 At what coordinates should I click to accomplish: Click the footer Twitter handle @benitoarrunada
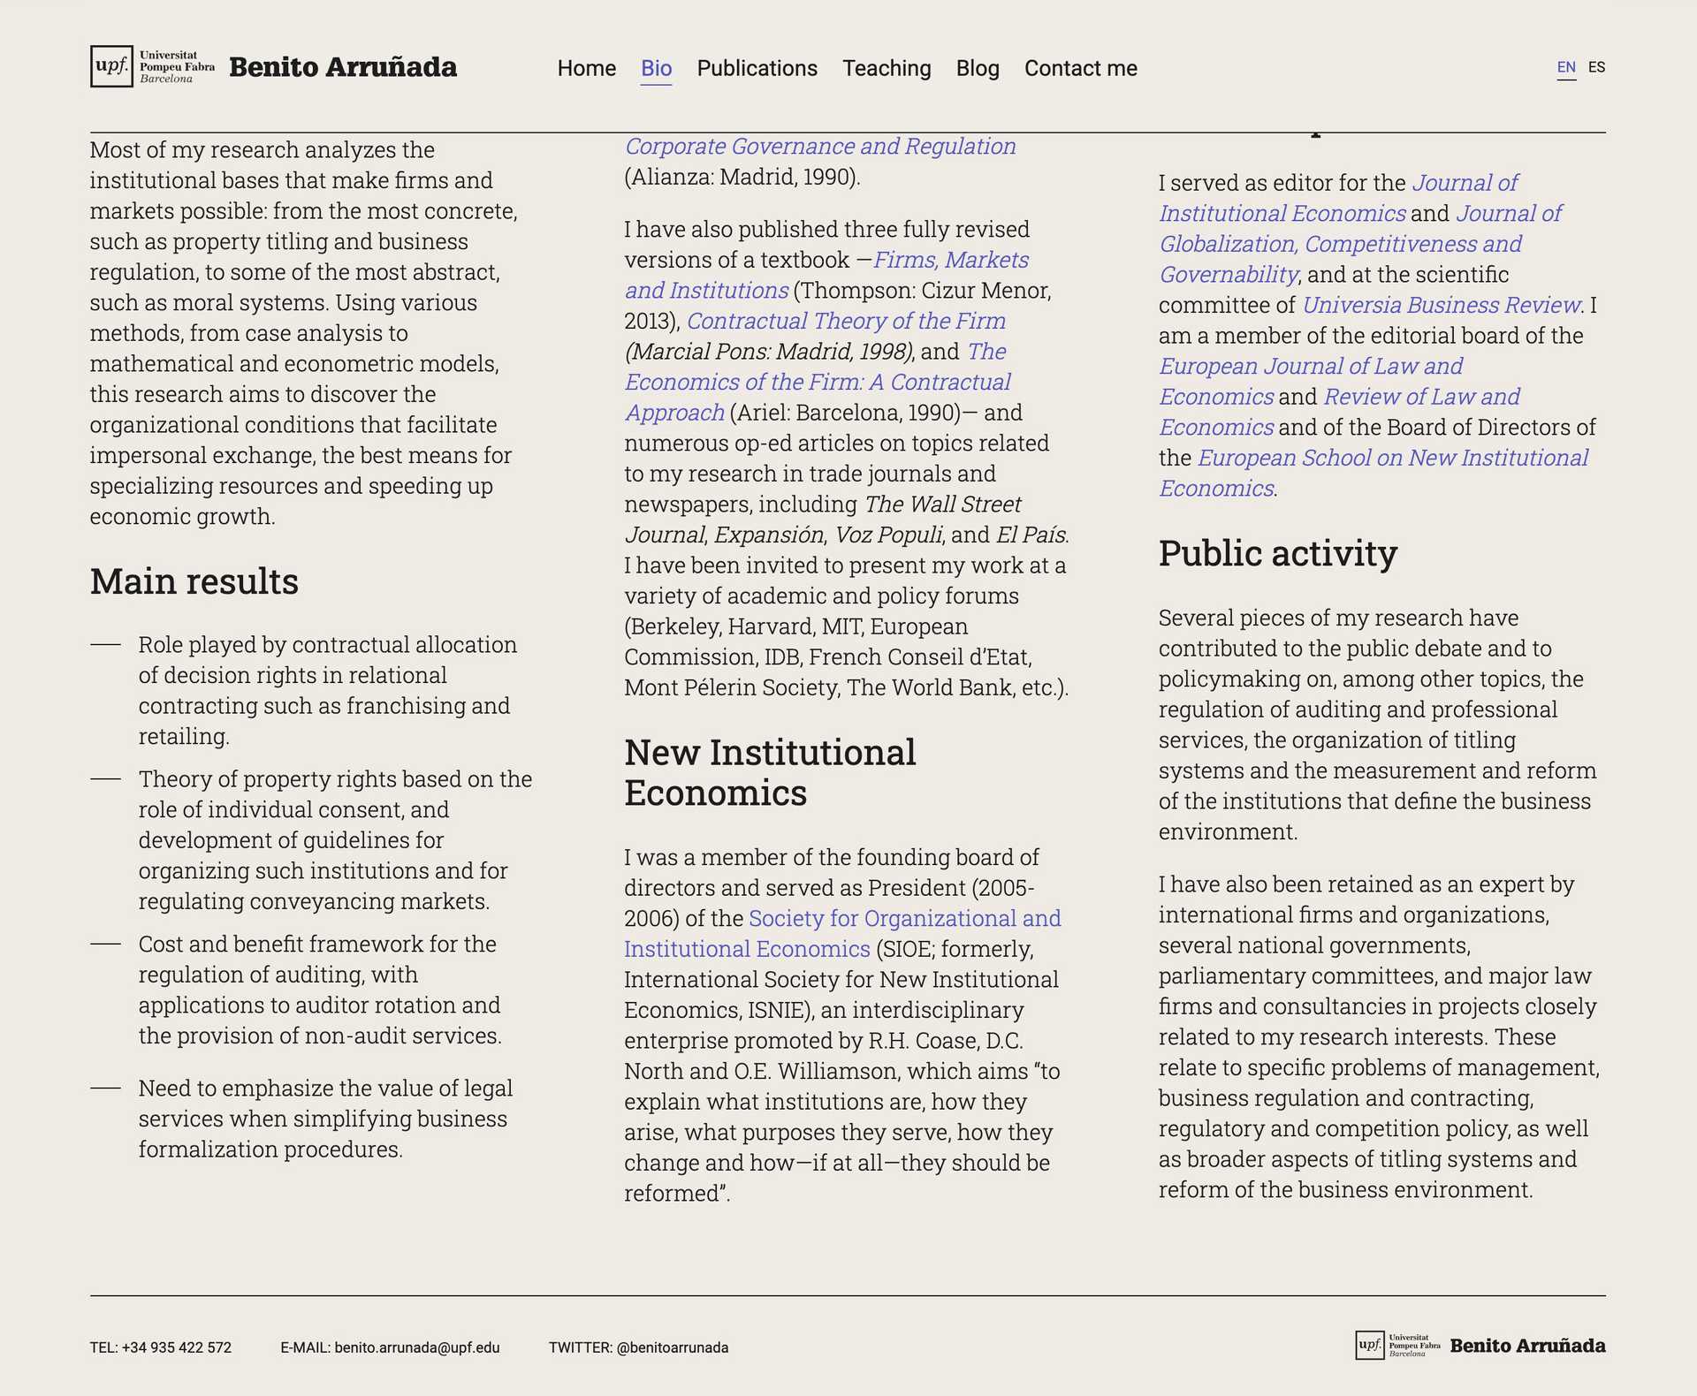pos(673,1347)
